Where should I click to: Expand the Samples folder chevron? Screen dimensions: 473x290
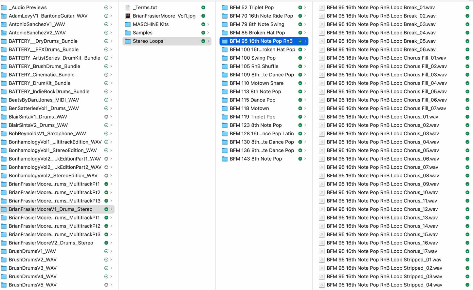pos(208,33)
